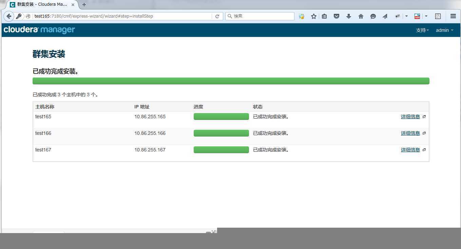Click the key icon beside the address bar
The image size is (461, 249).
[19, 16]
